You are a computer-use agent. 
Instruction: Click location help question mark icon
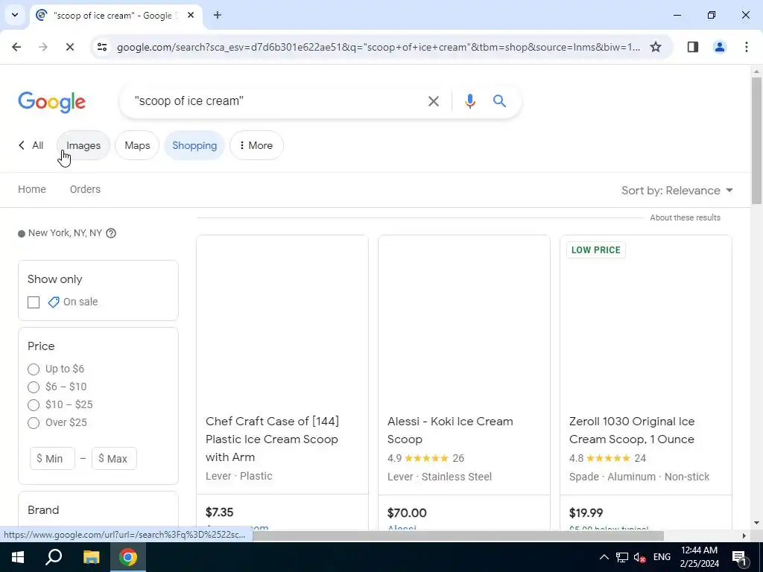(111, 233)
